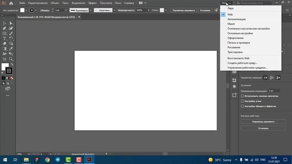Viewport: 292px width, 164px height.
Task: Click the Stroke color box in toolbox
Action: tap(9, 71)
